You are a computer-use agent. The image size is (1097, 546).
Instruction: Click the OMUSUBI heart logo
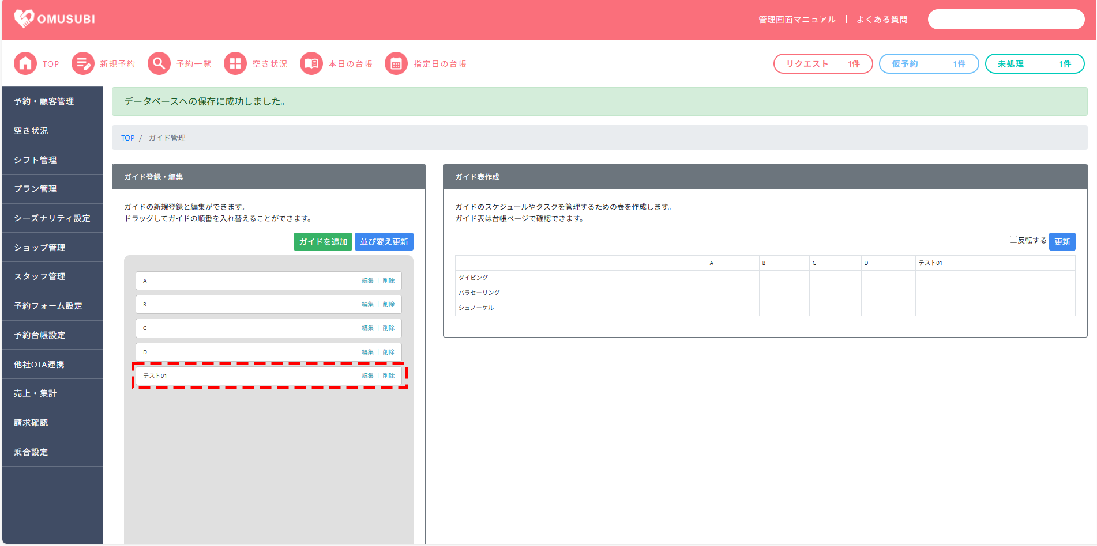tap(24, 19)
